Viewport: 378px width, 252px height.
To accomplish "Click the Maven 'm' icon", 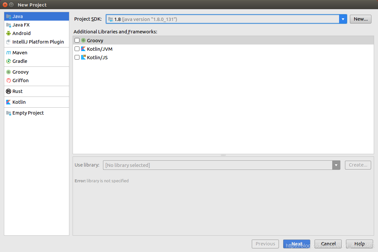I will (9, 53).
